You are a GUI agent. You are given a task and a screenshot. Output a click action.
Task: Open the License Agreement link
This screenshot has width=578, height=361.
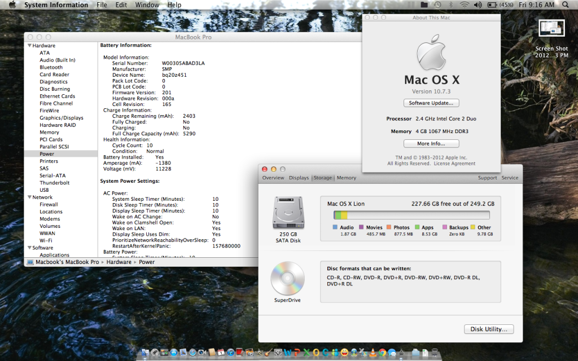tap(454, 163)
